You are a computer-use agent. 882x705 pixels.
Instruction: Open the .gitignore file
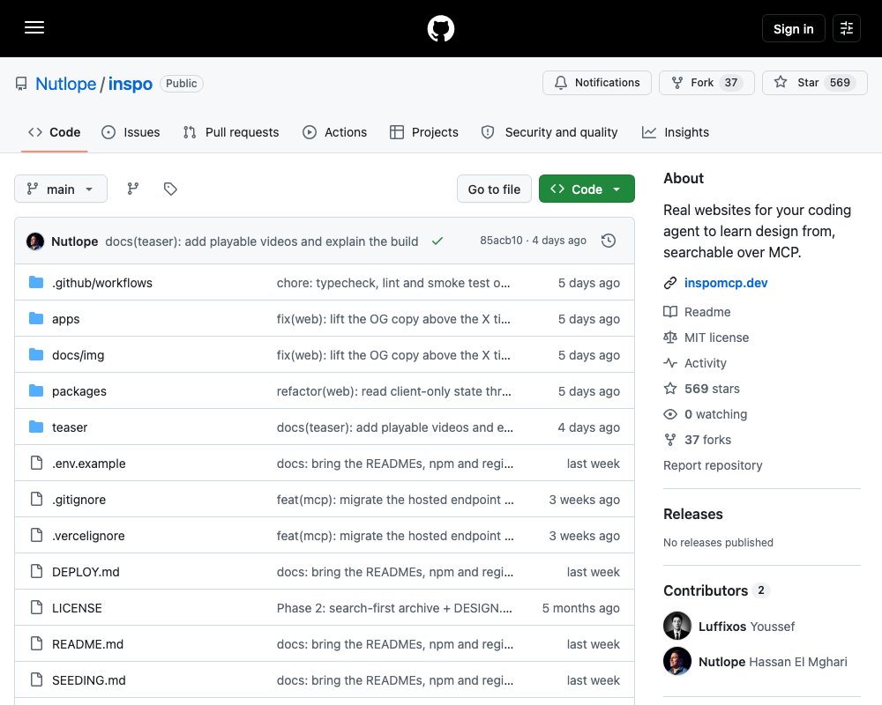[78, 500]
